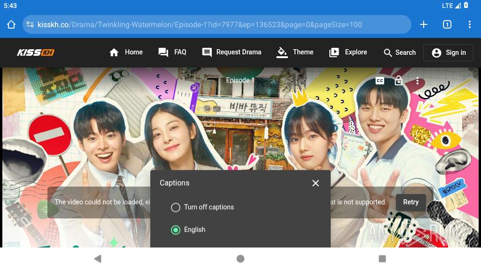Click the KissKH logo
Viewport: 481px width, 270px height.
click(x=36, y=52)
